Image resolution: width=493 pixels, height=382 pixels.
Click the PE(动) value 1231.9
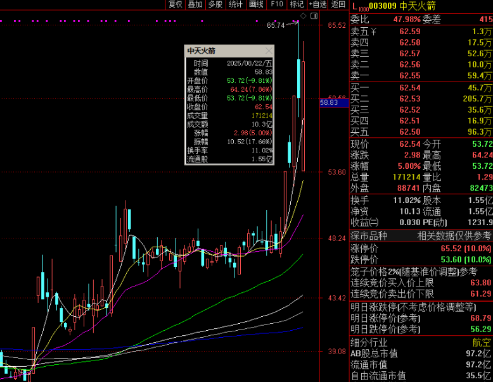pyautogui.click(x=480, y=222)
